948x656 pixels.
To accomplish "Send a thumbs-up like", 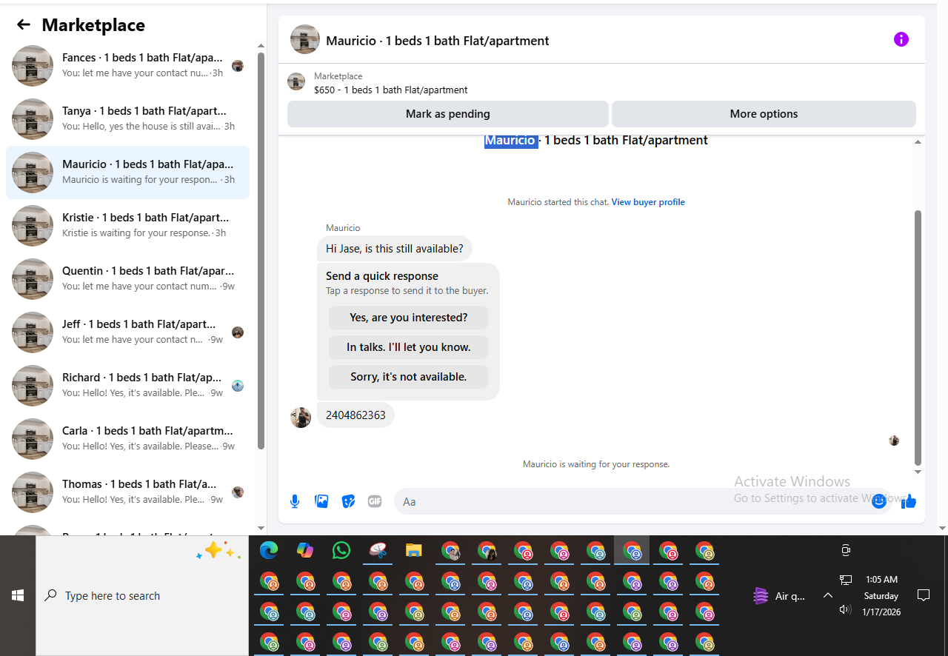I will click(909, 501).
